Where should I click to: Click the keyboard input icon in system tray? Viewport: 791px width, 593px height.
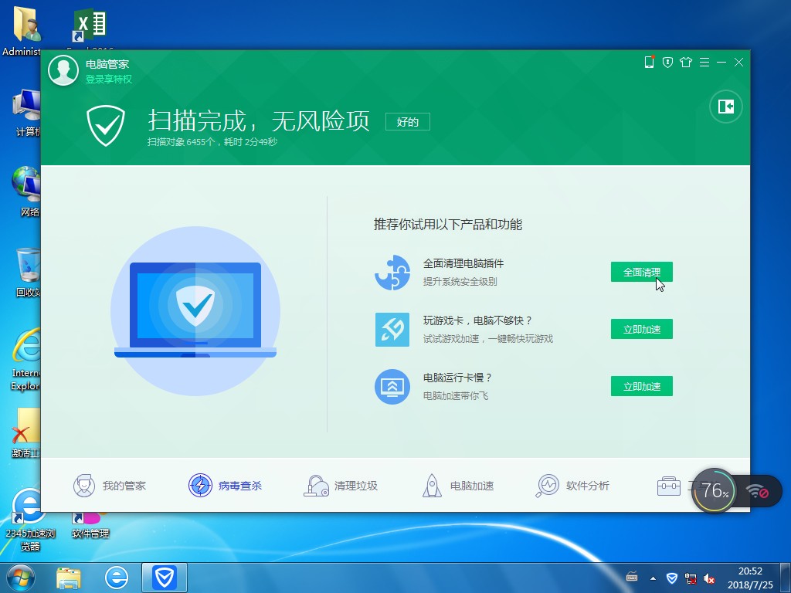point(632,577)
